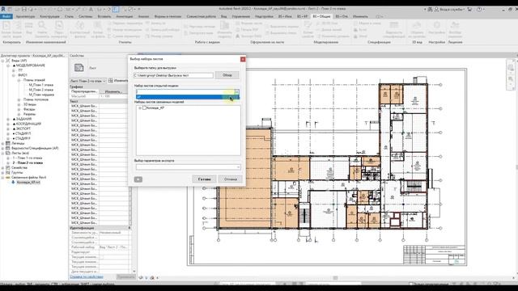The image size is (518, 291).
Task: Click the user sign-in icon
Action: tap(437, 9)
